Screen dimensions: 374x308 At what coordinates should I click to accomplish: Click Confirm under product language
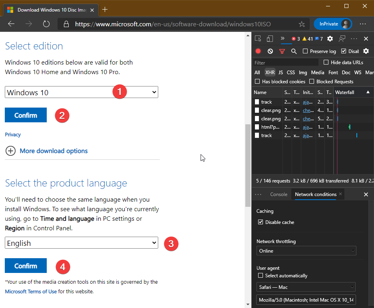pyautogui.click(x=26, y=266)
